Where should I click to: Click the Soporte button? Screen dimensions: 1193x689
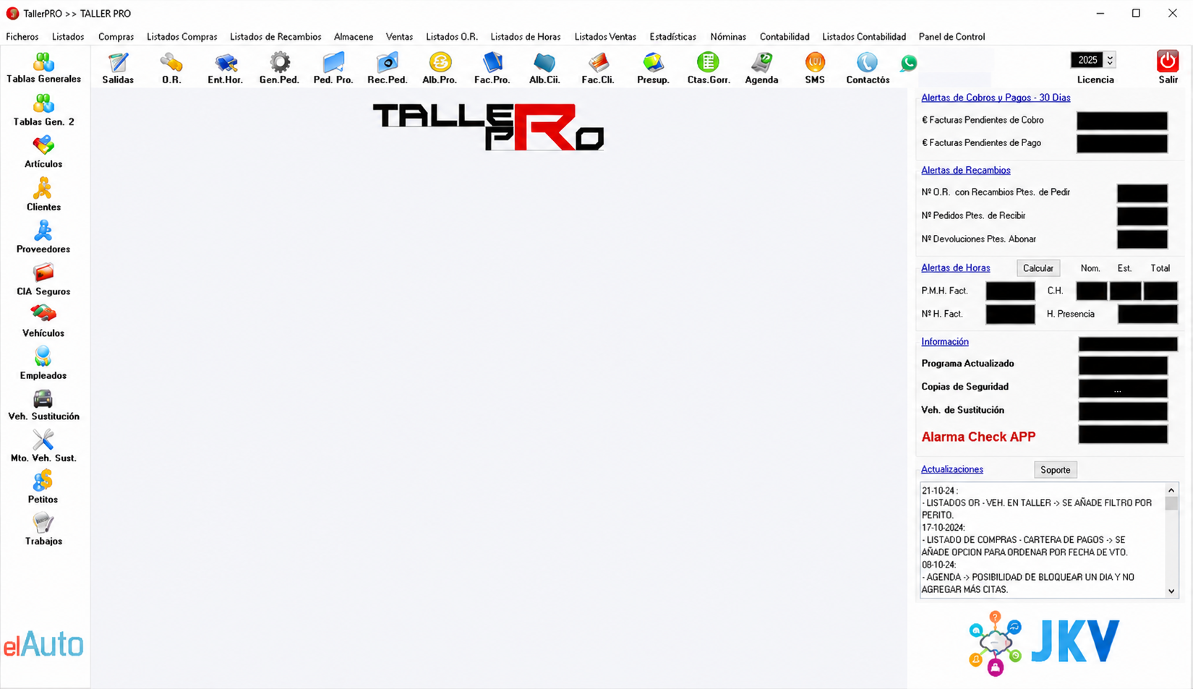pos(1055,470)
